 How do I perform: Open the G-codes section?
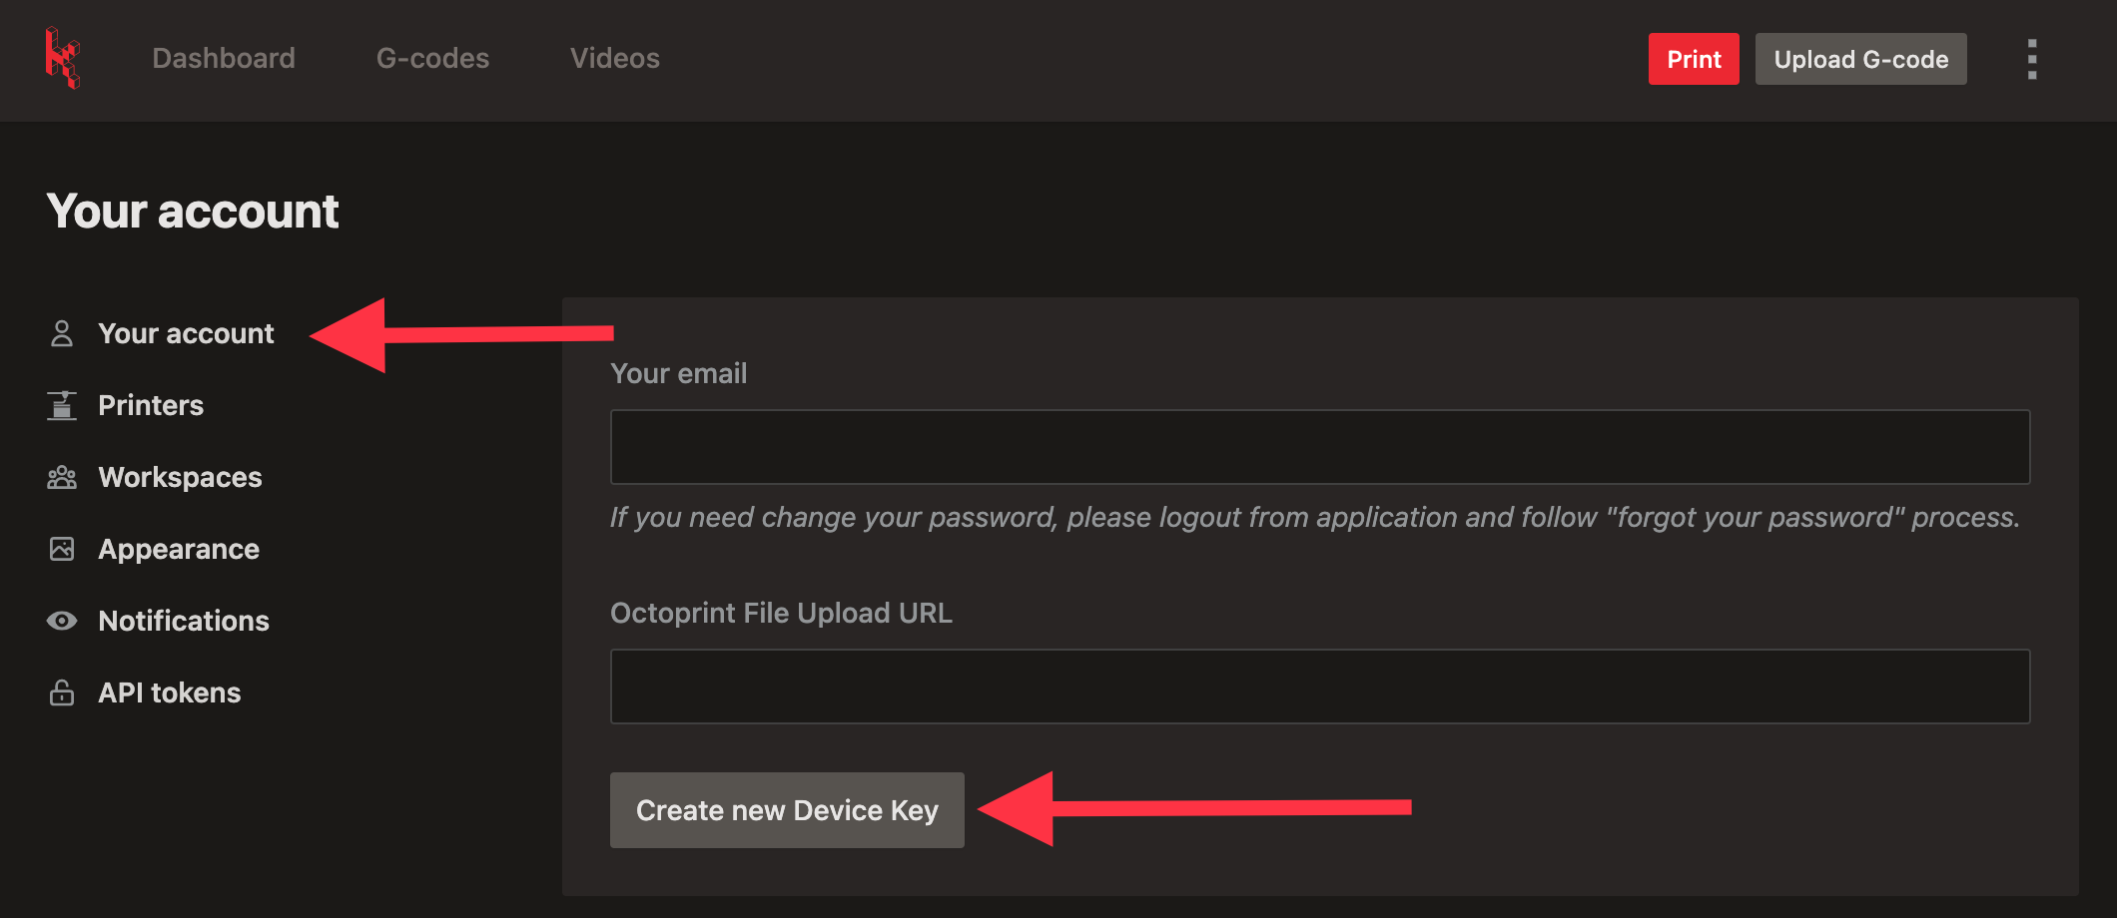[x=431, y=58]
